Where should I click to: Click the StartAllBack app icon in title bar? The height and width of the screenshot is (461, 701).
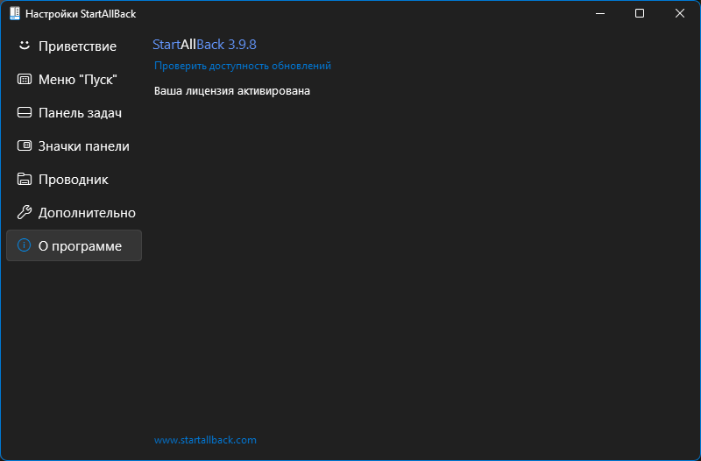15,13
